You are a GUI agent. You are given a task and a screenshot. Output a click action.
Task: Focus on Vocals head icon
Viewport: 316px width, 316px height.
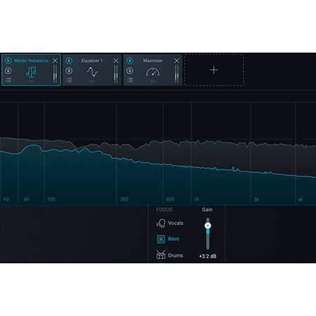161,223
